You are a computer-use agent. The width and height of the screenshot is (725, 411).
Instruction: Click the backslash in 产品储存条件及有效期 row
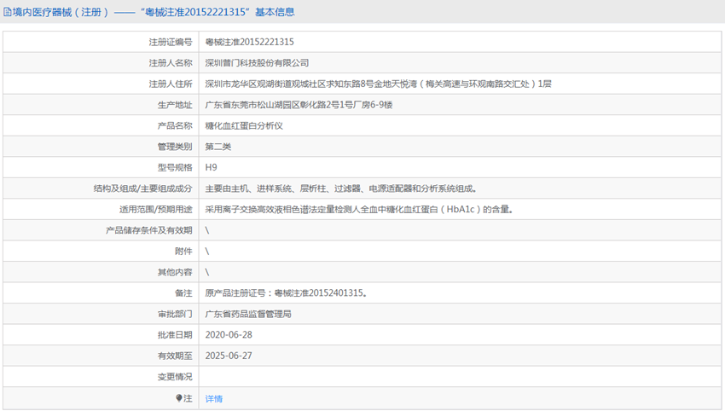(207, 230)
